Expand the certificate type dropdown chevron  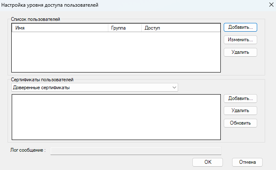tap(174, 87)
